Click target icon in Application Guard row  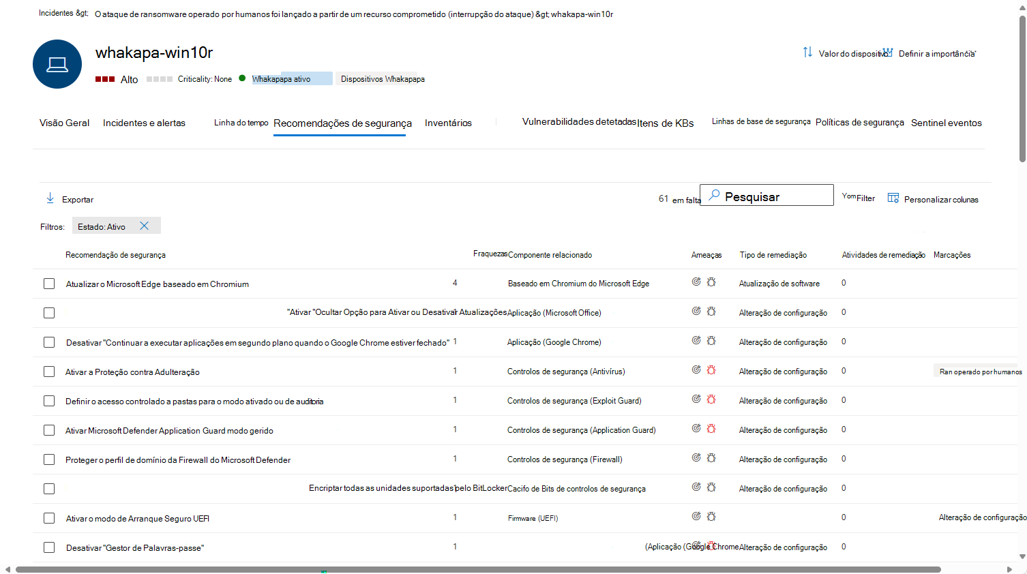tap(696, 428)
